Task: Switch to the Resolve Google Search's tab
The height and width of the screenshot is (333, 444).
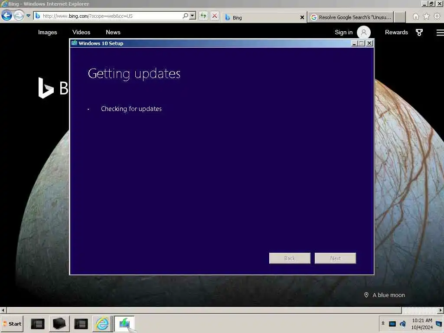Action: tap(350, 17)
